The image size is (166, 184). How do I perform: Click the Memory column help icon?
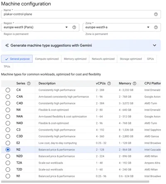pyautogui.click(x=134, y=83)
